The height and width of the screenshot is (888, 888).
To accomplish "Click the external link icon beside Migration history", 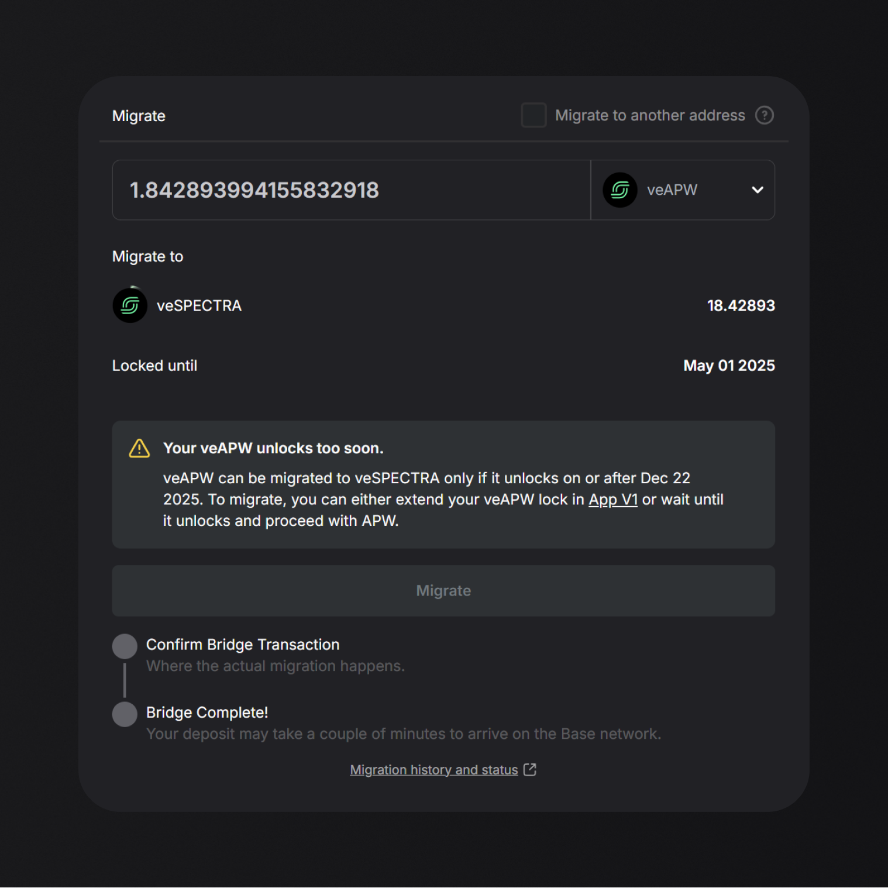I will tap(530, 769).
